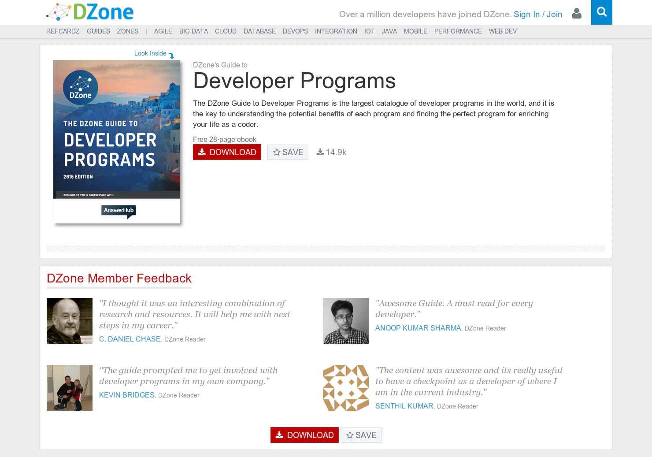Open Guides menu item
The width and height of the screenshot is (652, 457).
[98, 31]
